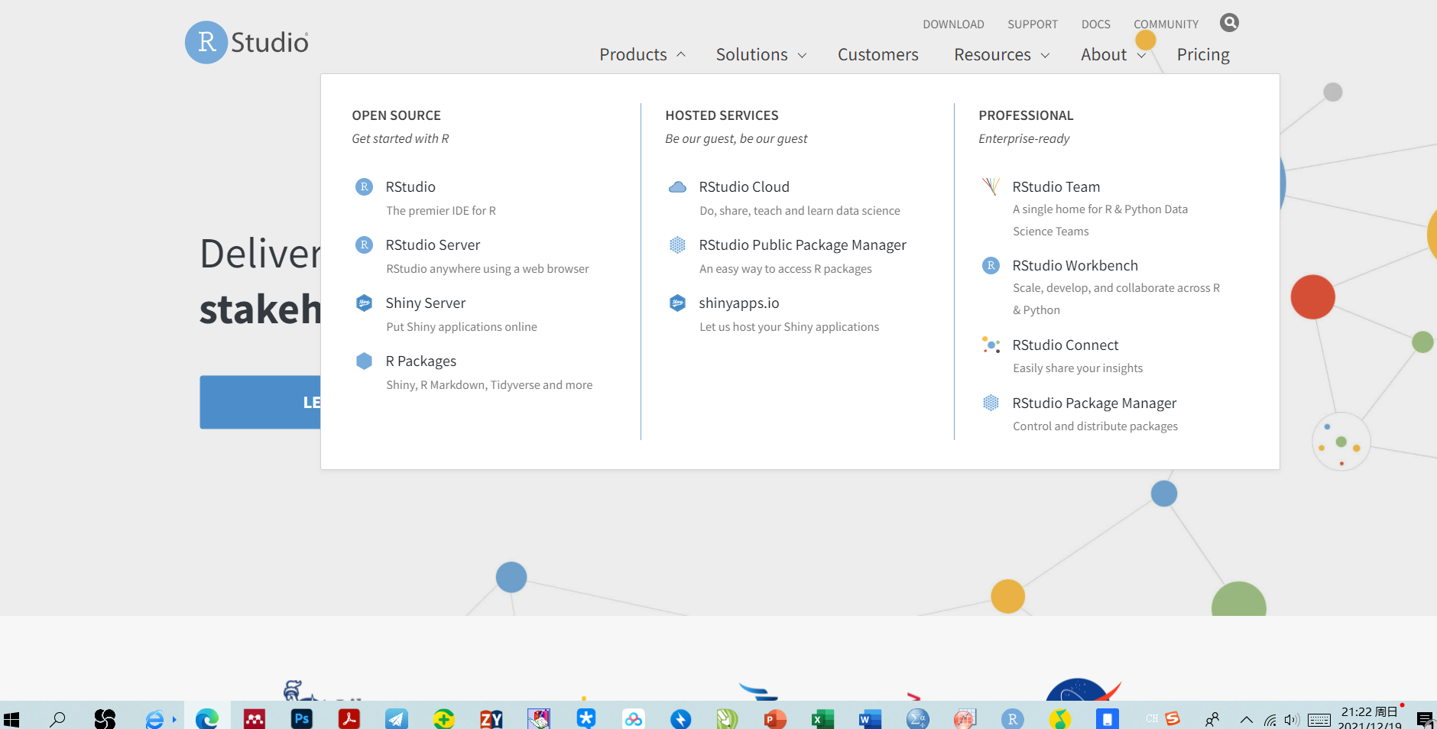Open the ZY app from the taskbar
This screenshot has width=1437, height=729.
(x=491, y=718)
